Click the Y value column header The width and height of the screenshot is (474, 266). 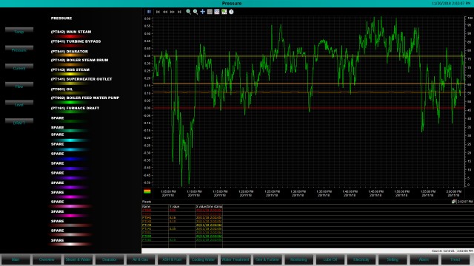[181, 206]
